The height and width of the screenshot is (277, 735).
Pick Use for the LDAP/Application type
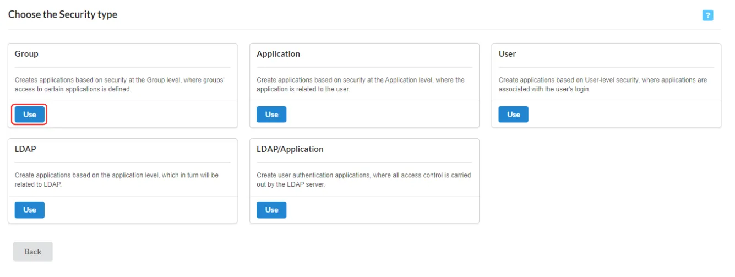271,210
